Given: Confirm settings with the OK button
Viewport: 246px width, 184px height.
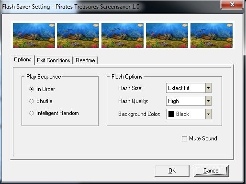Looking at the screenshot, I should point(172,171).
